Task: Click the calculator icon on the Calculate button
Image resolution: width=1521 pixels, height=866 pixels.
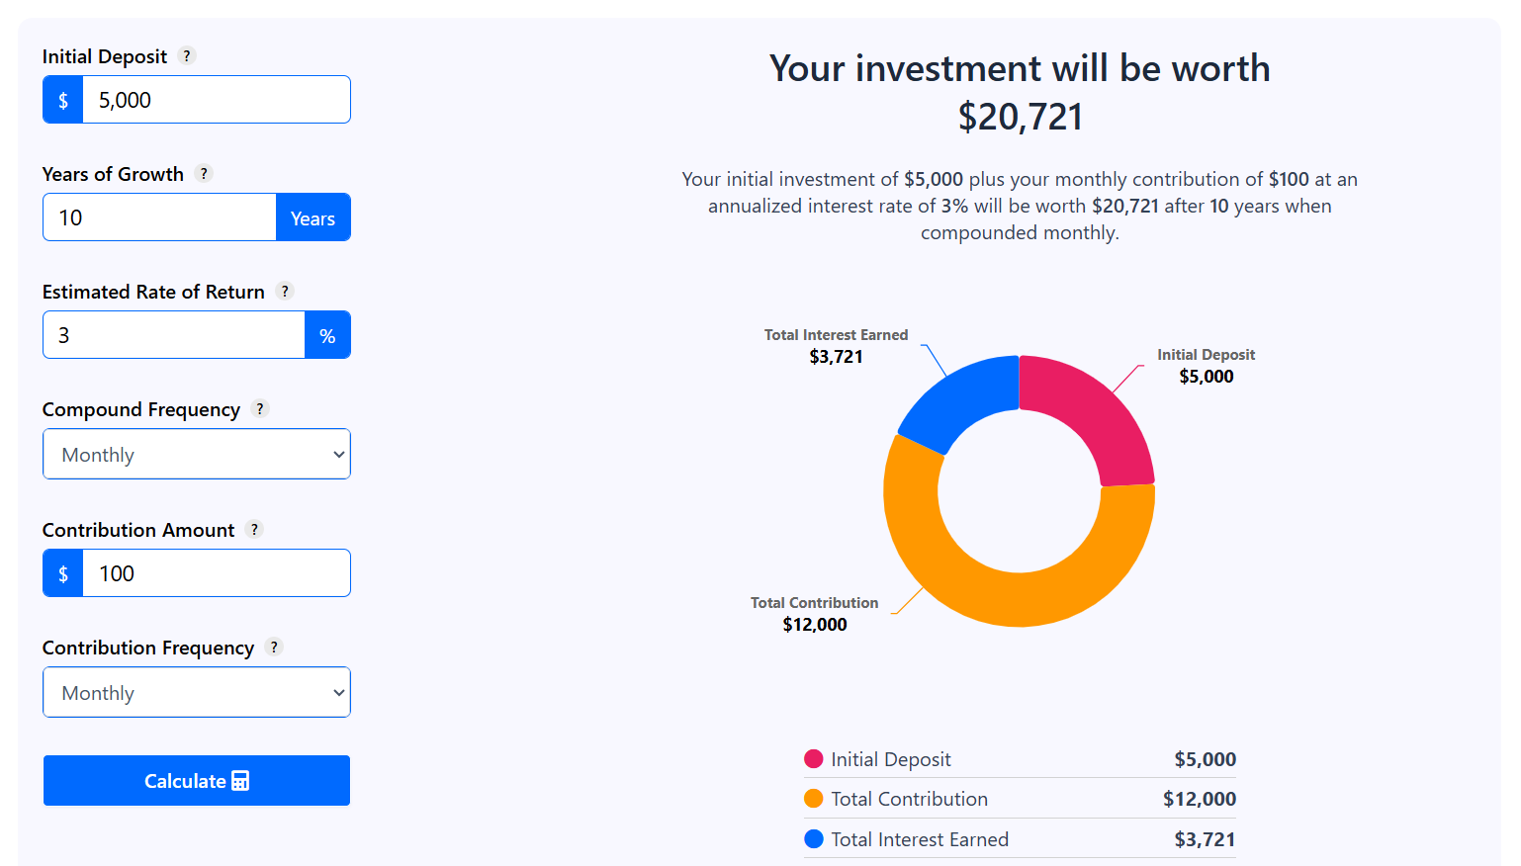Action: pyautogui.click(x=242, y=780)
